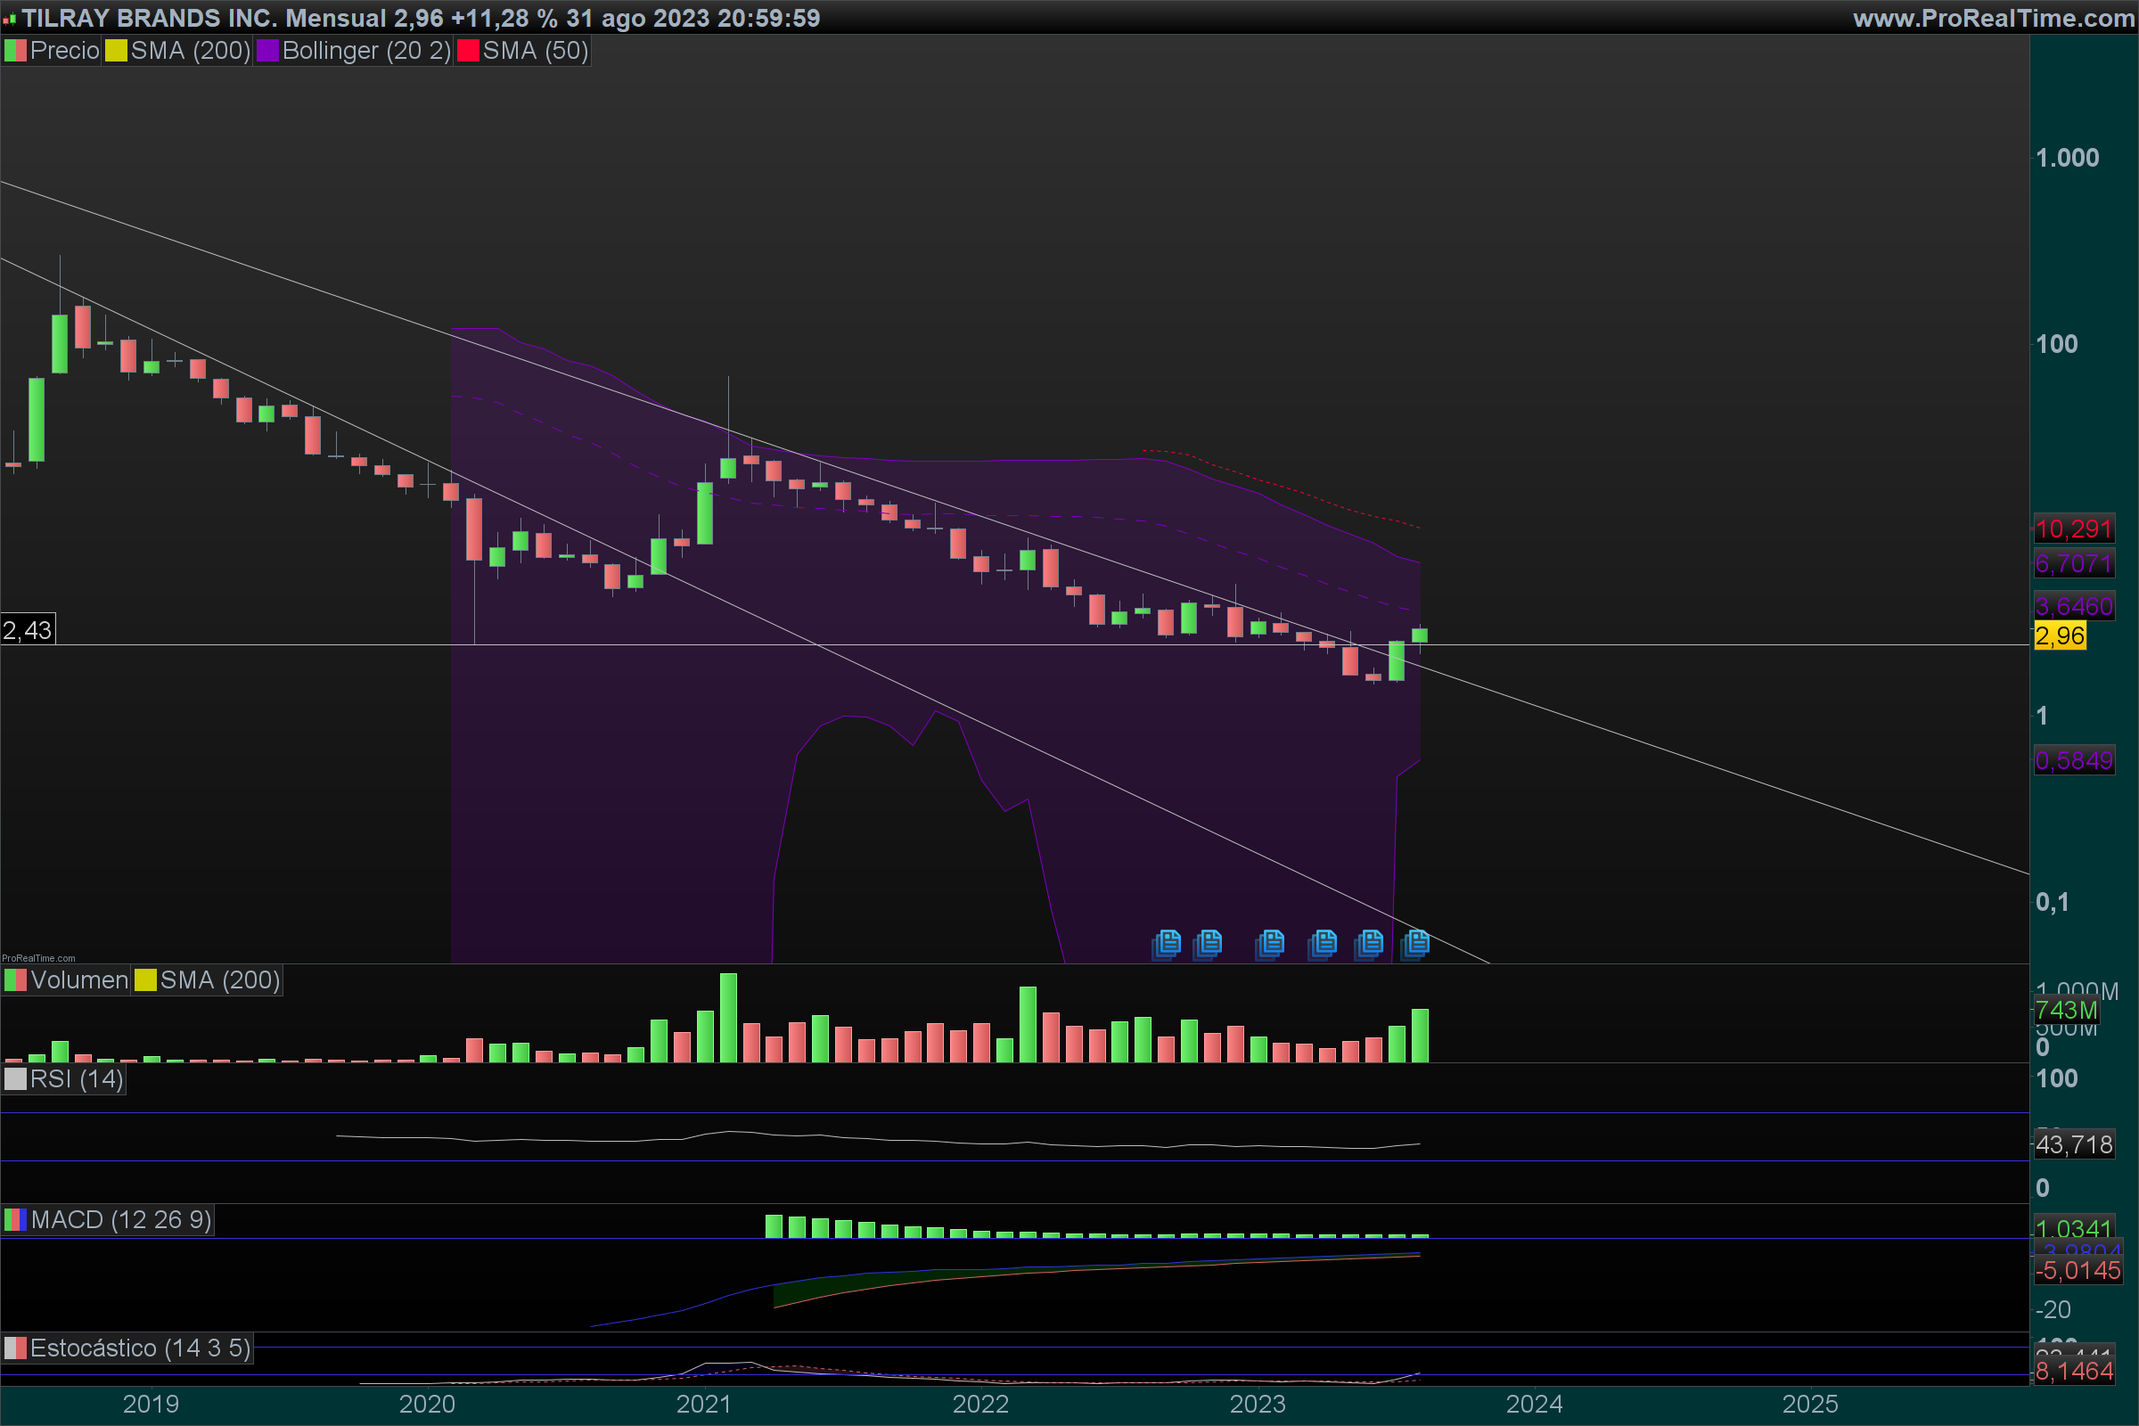Visit the www.ProRealTime.com link
This screenshot has width=2139, height=1426.
pos(1993,18)
